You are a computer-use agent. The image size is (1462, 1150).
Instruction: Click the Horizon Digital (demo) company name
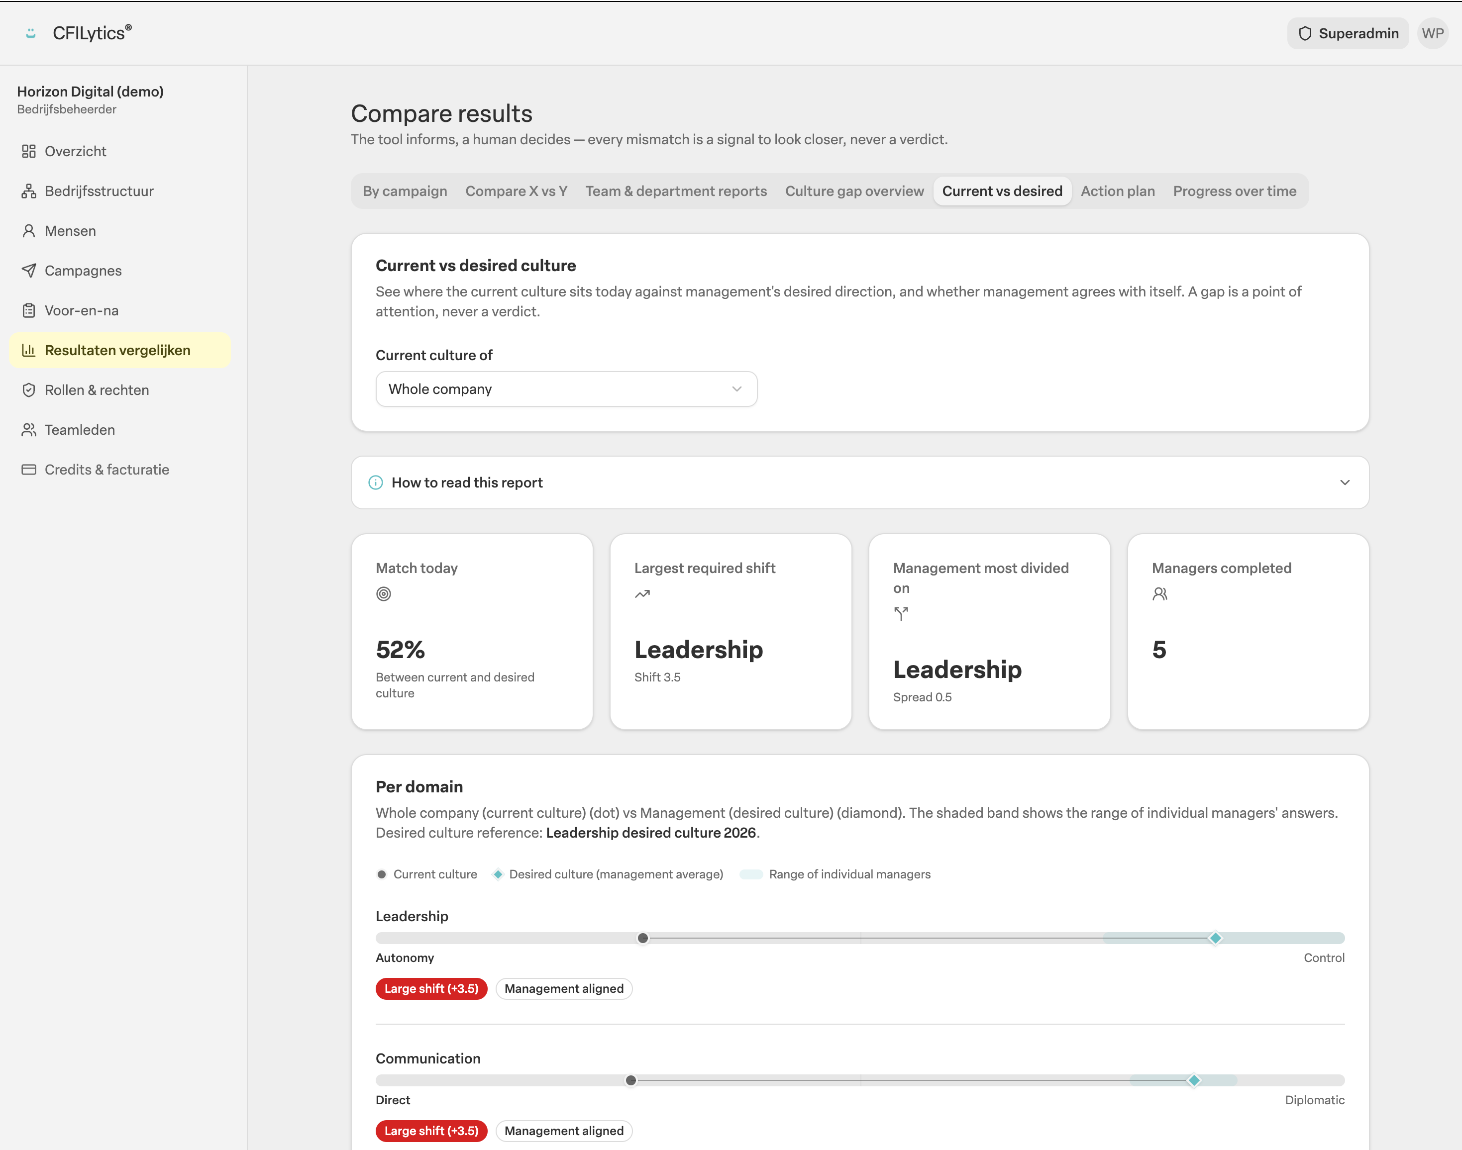click(90, 91)
